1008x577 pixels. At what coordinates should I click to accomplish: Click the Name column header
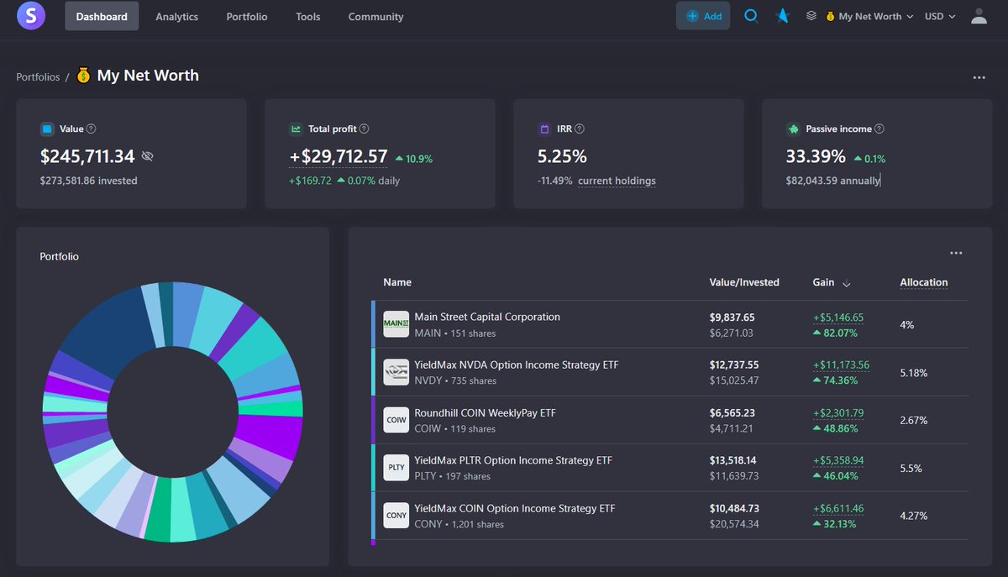(397, 282)
